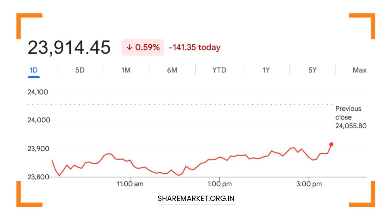Open the 5Y range tab
This screenshot has width=392, height=220.
point(312,70)
